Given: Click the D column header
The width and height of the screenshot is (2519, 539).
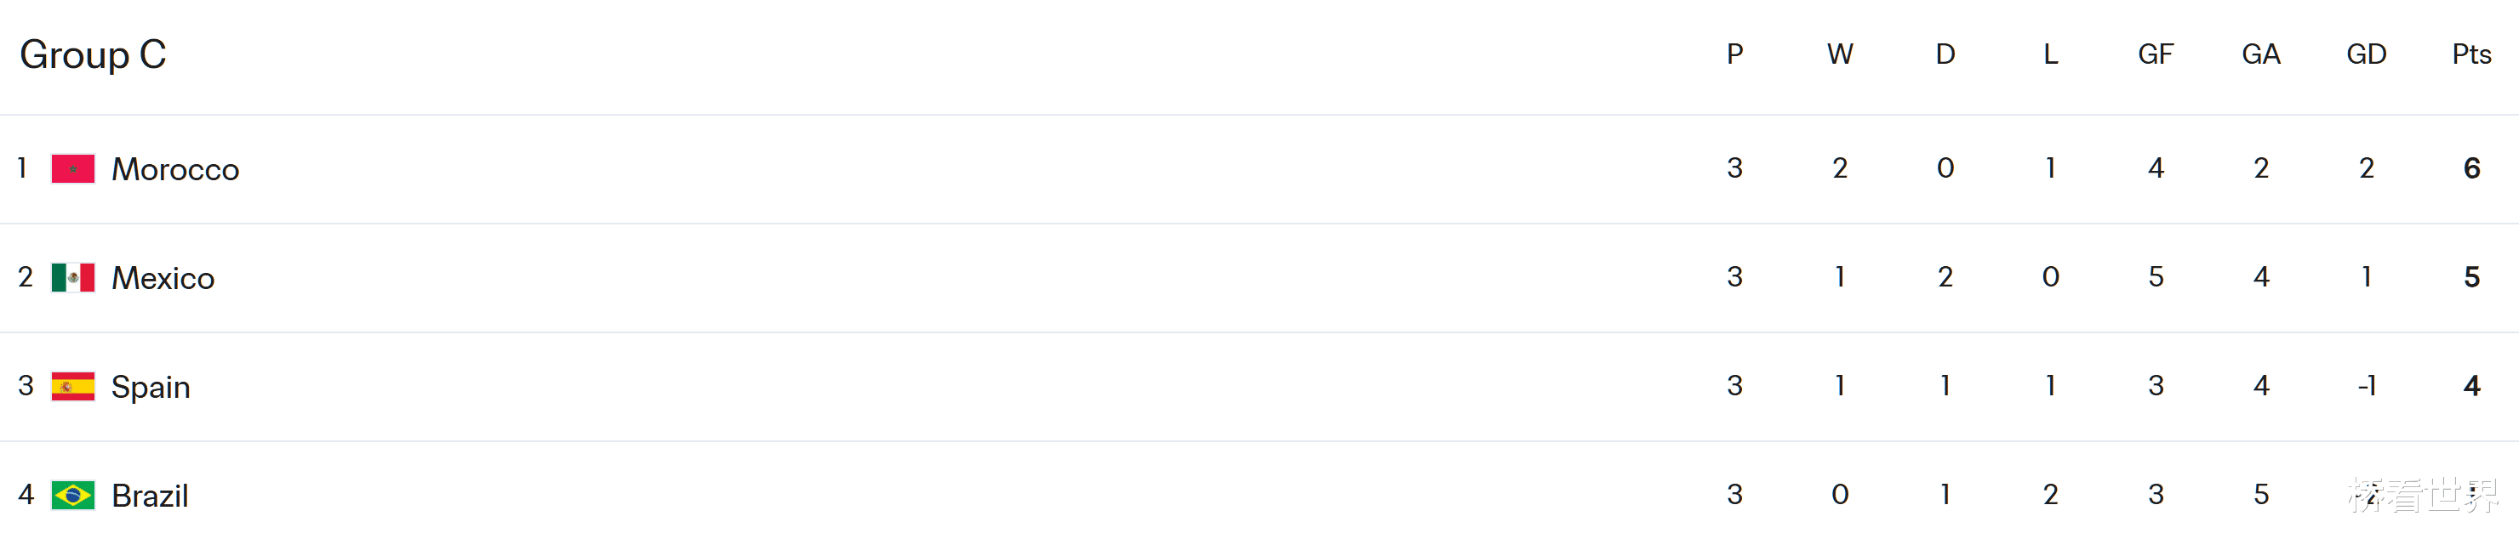Looking at the screenshot, I should pyautogui.click(x=1945, y=54).
